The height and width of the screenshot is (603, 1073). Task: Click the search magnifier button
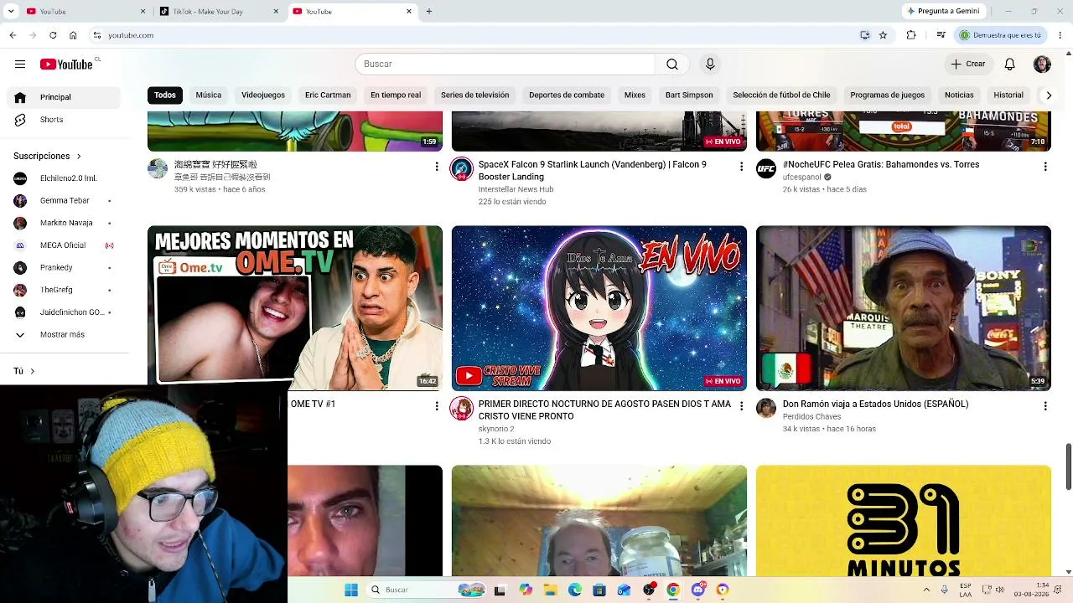click(x=672, y=64)
